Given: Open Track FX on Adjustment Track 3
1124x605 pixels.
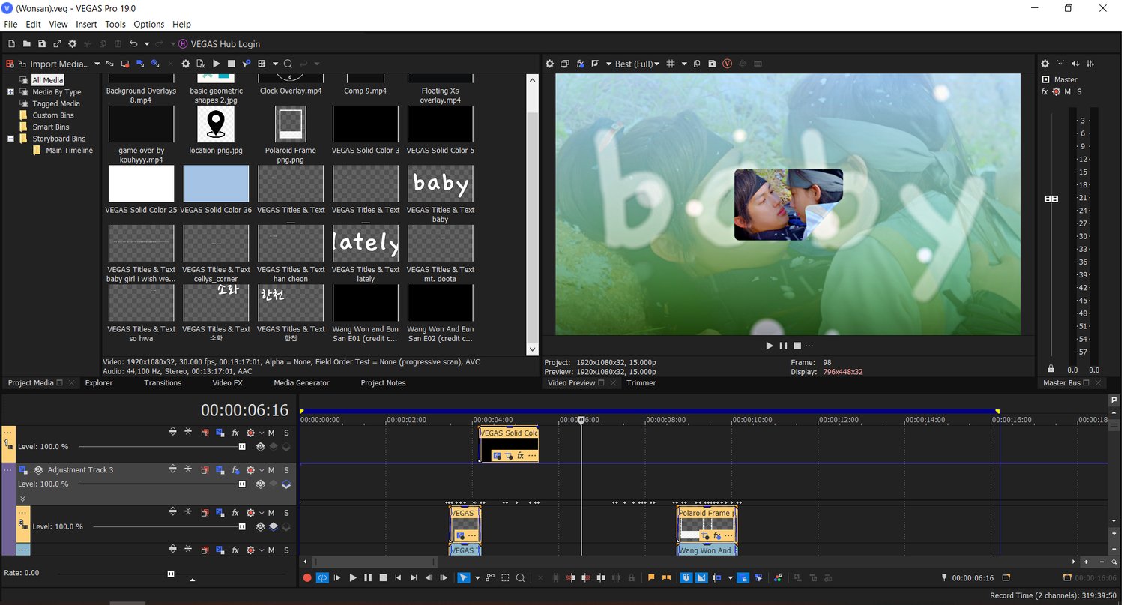Looking at the screenshot, I should coord(235,470).
